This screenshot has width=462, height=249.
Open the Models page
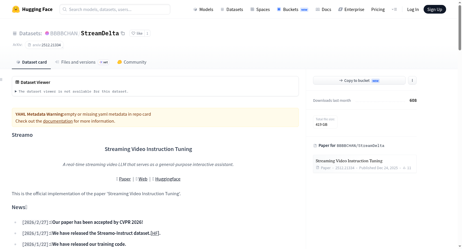203,9
